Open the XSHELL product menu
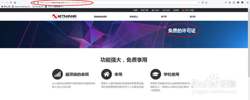Screen dimensions: 250x100 tap(134, 17)
